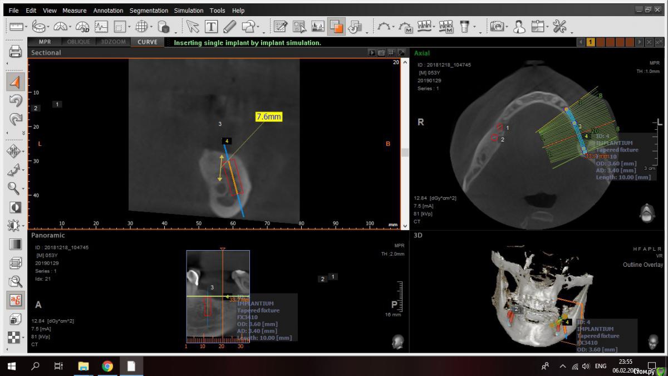The image size is (668, 376).
Task: Select the Text annotation tool
Action: pos(211,26)
